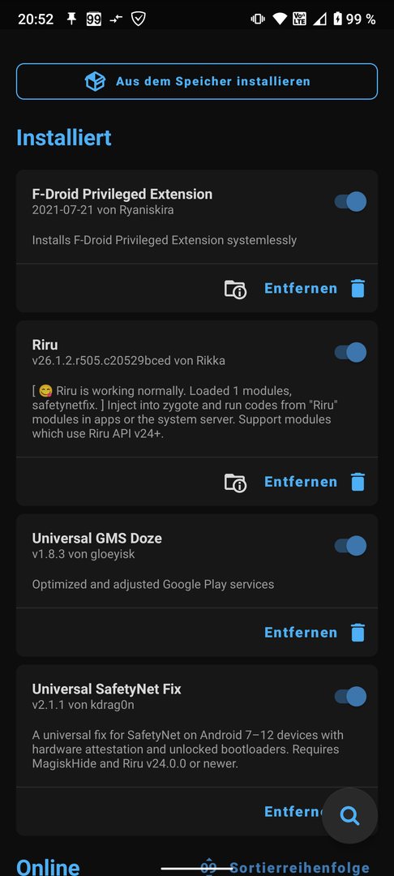
Task: Tap the sort order arrows icon
Action: pos(208,866)
